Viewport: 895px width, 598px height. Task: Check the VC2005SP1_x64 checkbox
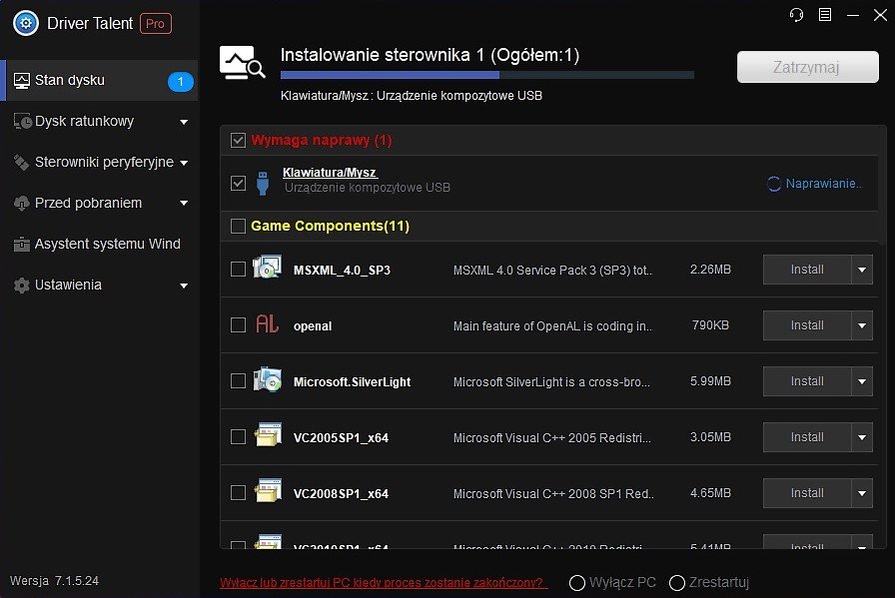(238, 437)
